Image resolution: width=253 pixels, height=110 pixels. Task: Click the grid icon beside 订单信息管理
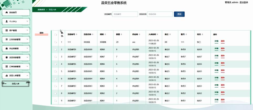click(7, 66)
